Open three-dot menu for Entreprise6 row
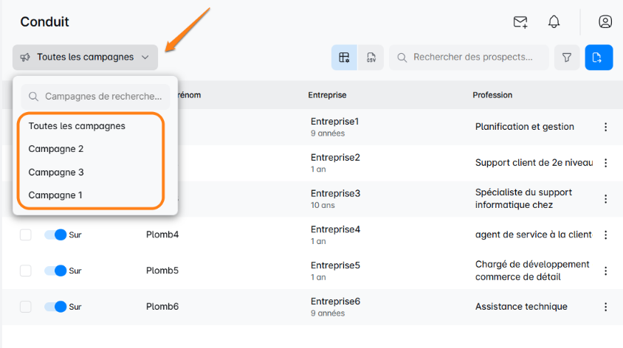This screenshot has height=348, width=623. point(605,307)
